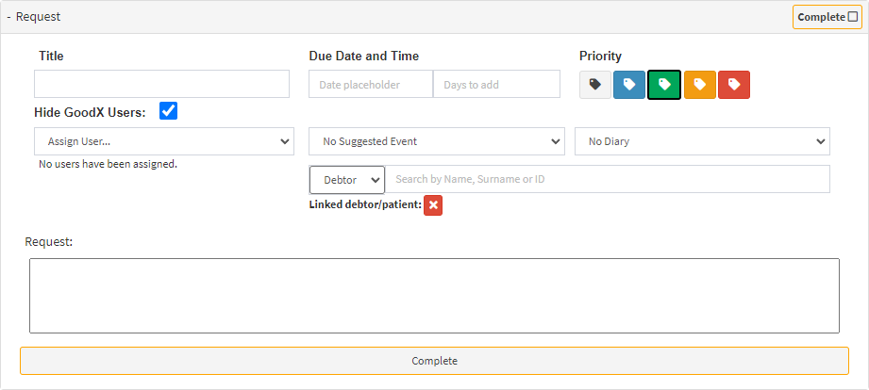Open the Debtor type selector

pos(347,179)
